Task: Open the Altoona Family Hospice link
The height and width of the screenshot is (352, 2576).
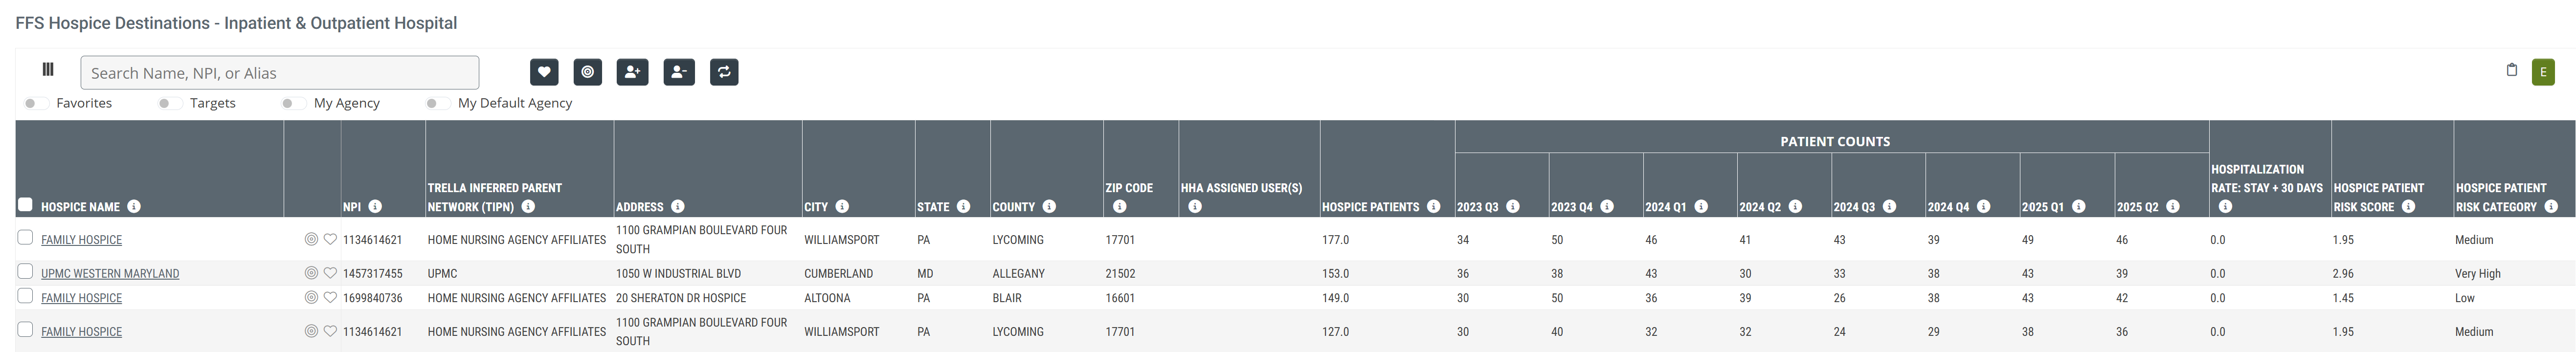Action: pos(81,298)
